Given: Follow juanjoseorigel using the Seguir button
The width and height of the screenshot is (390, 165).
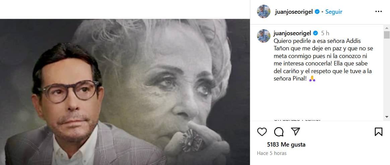Looking at the screenshot, I should pyautogui.click(x=334, y=11).
